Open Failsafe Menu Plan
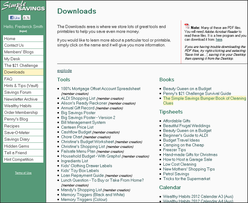248x203 pixels. pyautogui.click(x=78, y=151)
